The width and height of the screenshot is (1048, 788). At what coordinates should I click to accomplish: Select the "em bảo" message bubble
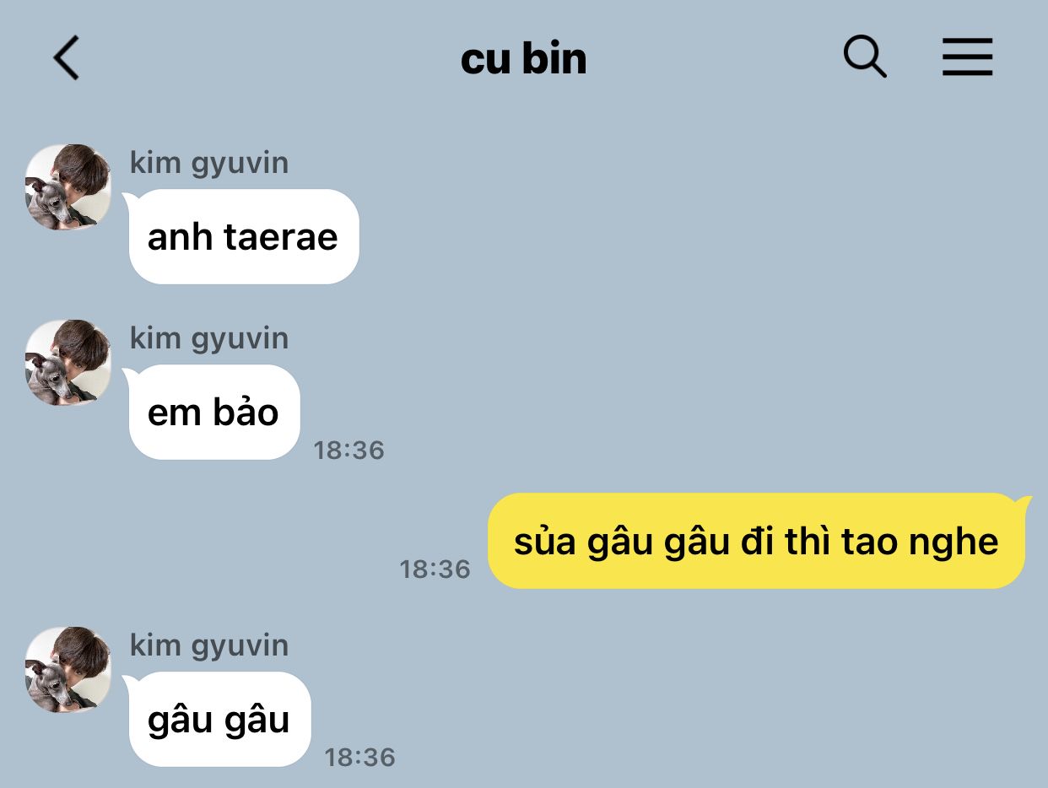tap(213, 413)
